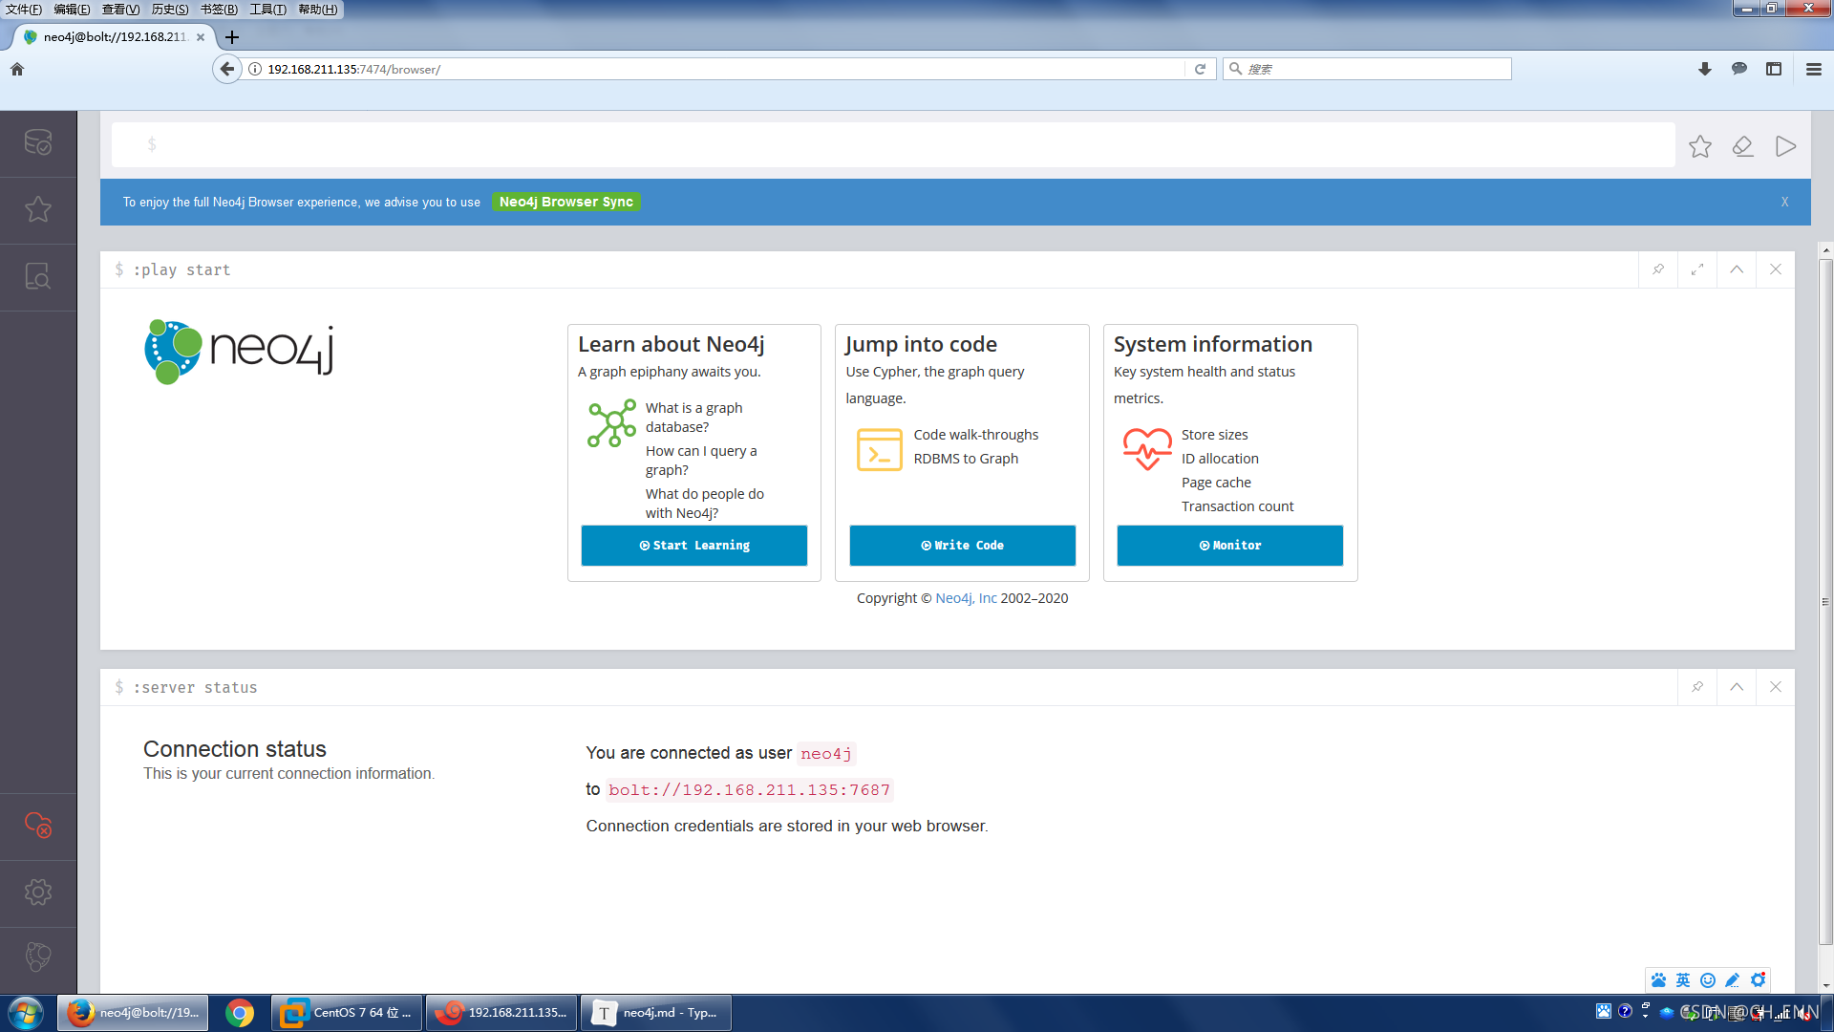Open the Database information sidebar icon
Screen dimensions: 1834x1032
coord(38,143)
